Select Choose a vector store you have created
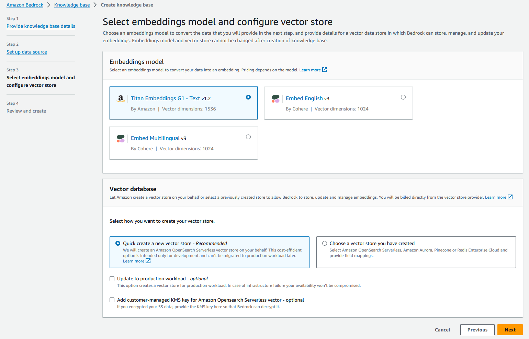Image resolution: width=529 pixels, height=339 pixels. 325,243
